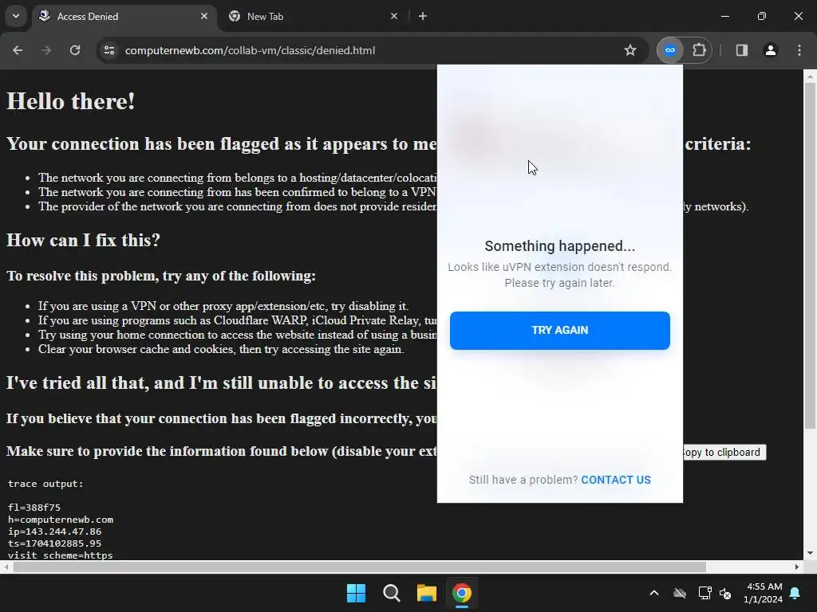Screen dimensions: 817x612
Task: Open the network tray icon
Action: (x=705, y=593)
